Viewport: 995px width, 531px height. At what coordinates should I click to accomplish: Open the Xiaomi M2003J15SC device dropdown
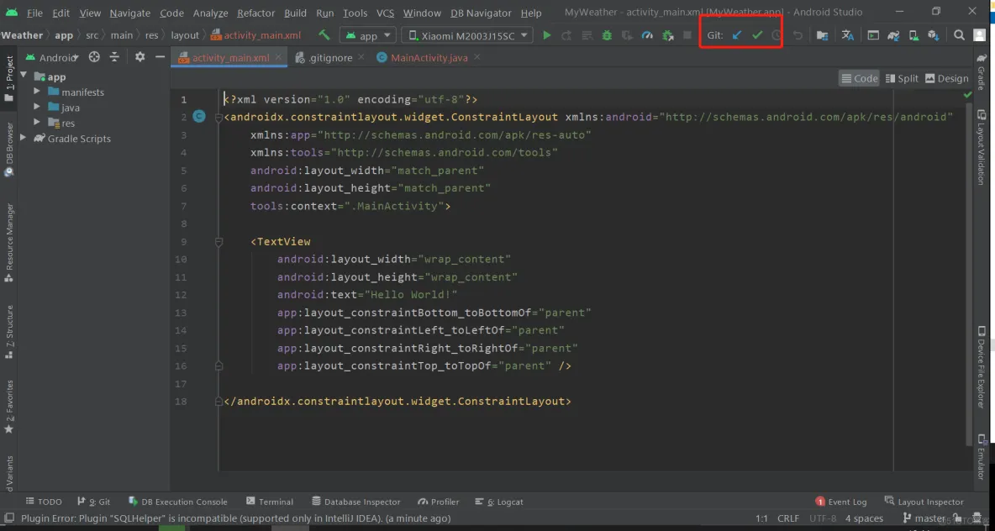click(x=468, y=35)
